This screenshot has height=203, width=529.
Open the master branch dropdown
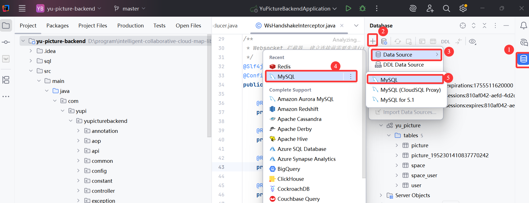[x=130, y=9]
